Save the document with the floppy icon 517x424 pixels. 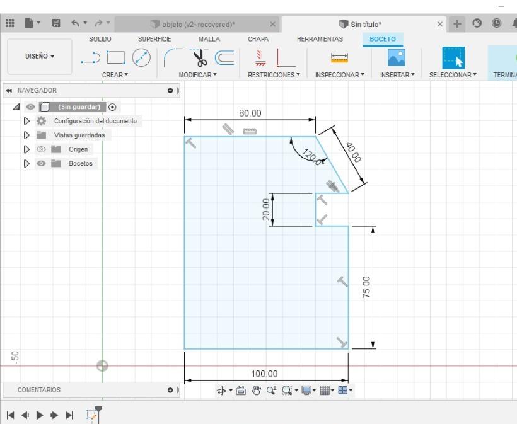pyautogui.click(x=55, y=23)
